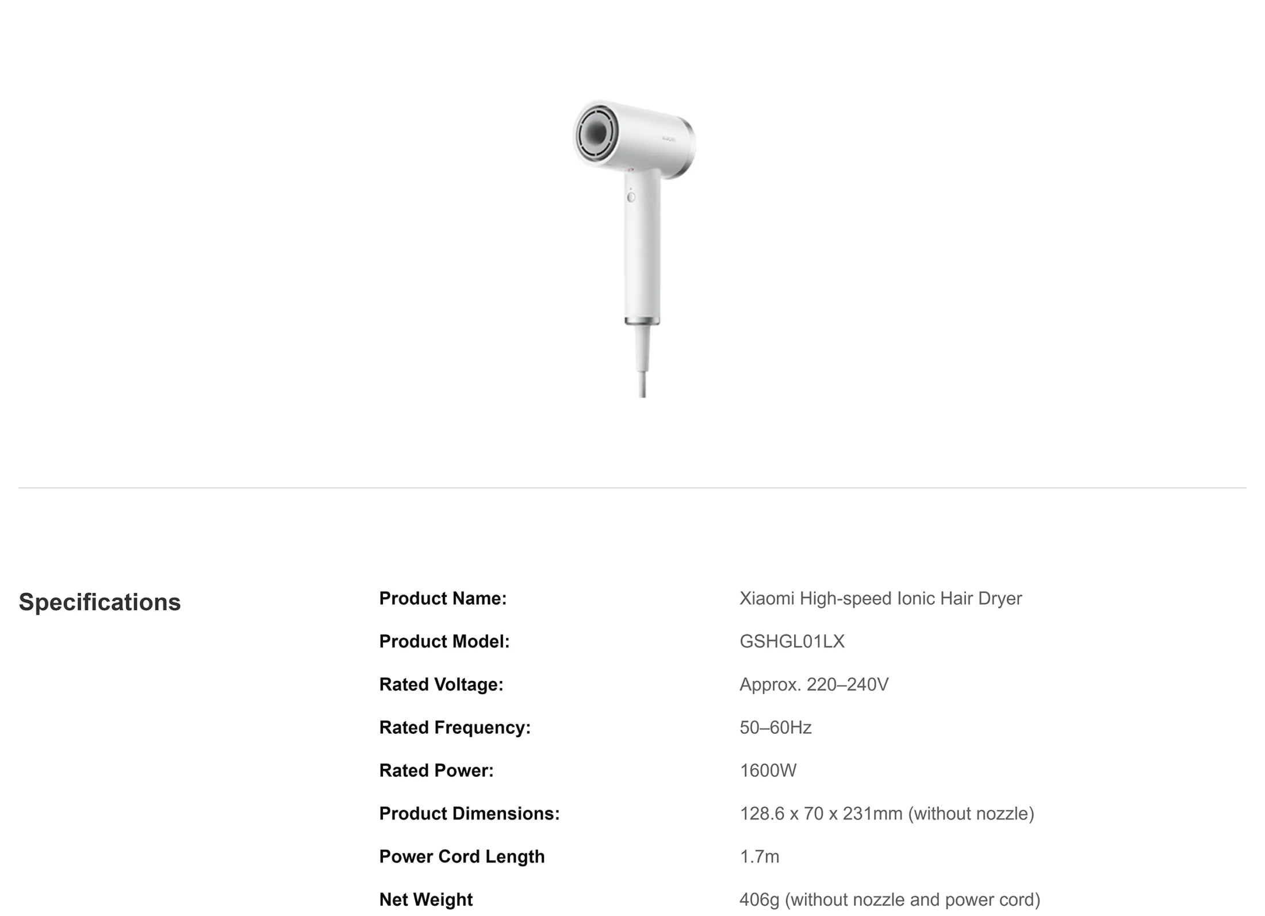Screen dimensions: 1265x916
Task: Click the hair dryer power cord in image
Action: coord(643,362)
